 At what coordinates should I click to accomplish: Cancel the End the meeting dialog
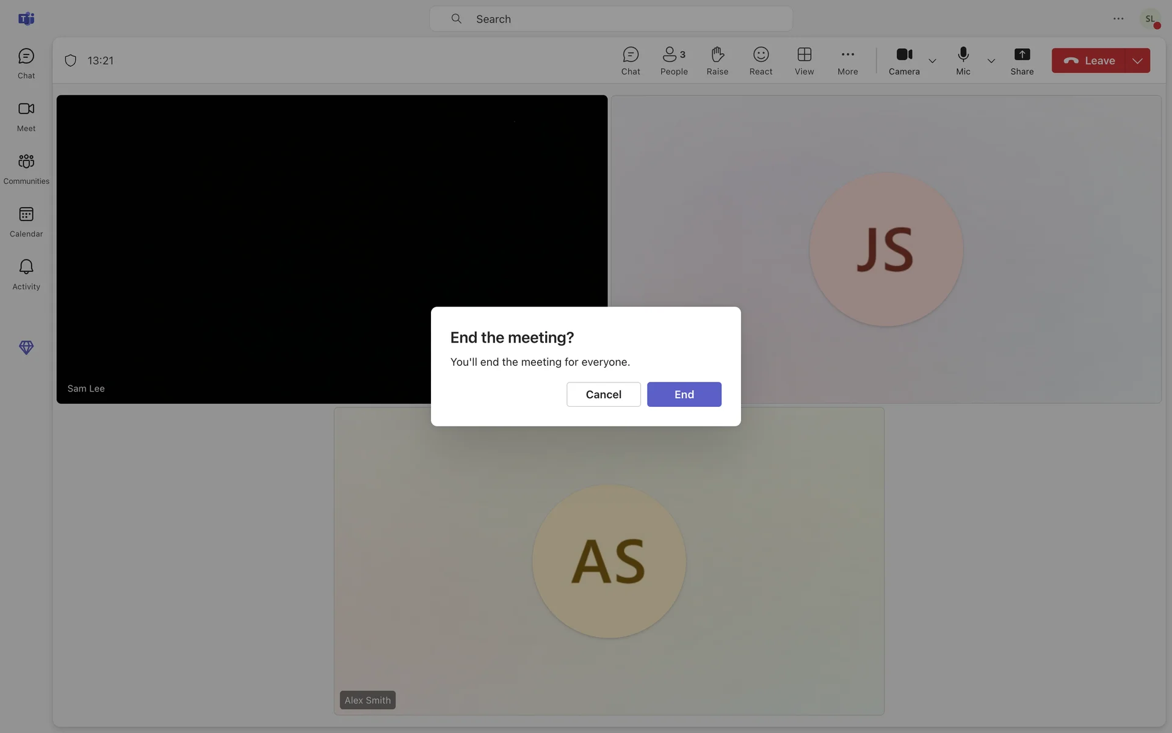coord(603,394)
